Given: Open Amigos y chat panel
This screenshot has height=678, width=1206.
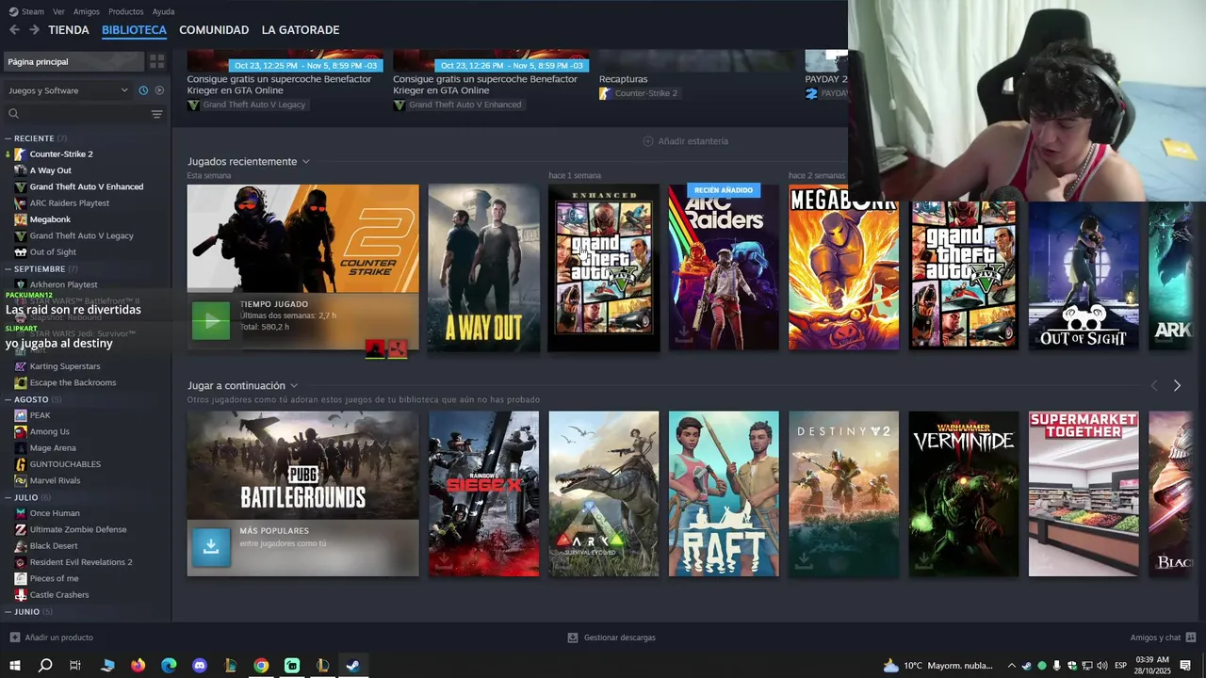Looking at the screenshot, I should [1164, 638].
